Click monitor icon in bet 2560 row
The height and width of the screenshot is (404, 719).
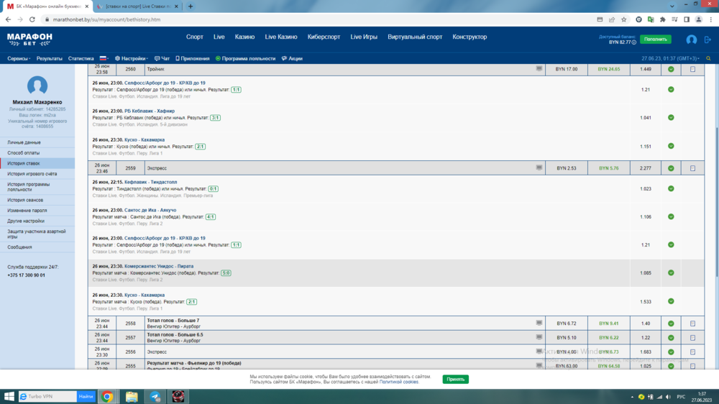click(x=539, y=69)
